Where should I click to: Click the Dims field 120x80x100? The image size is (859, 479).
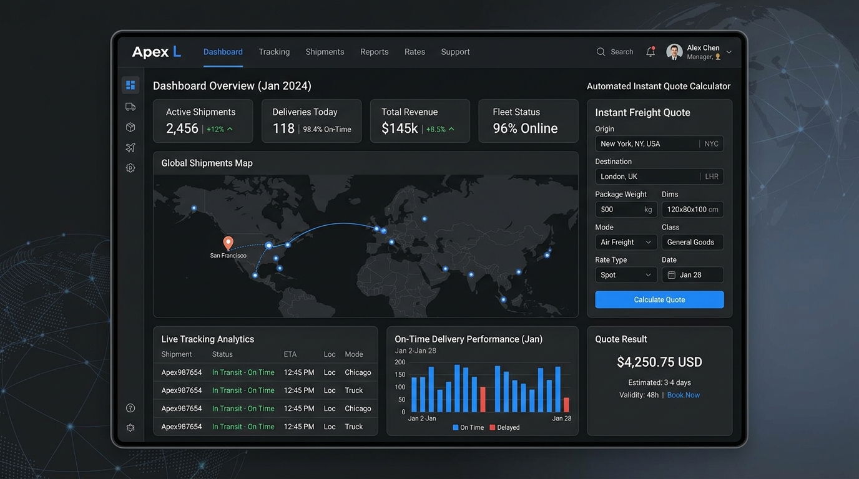coord(693,210)
